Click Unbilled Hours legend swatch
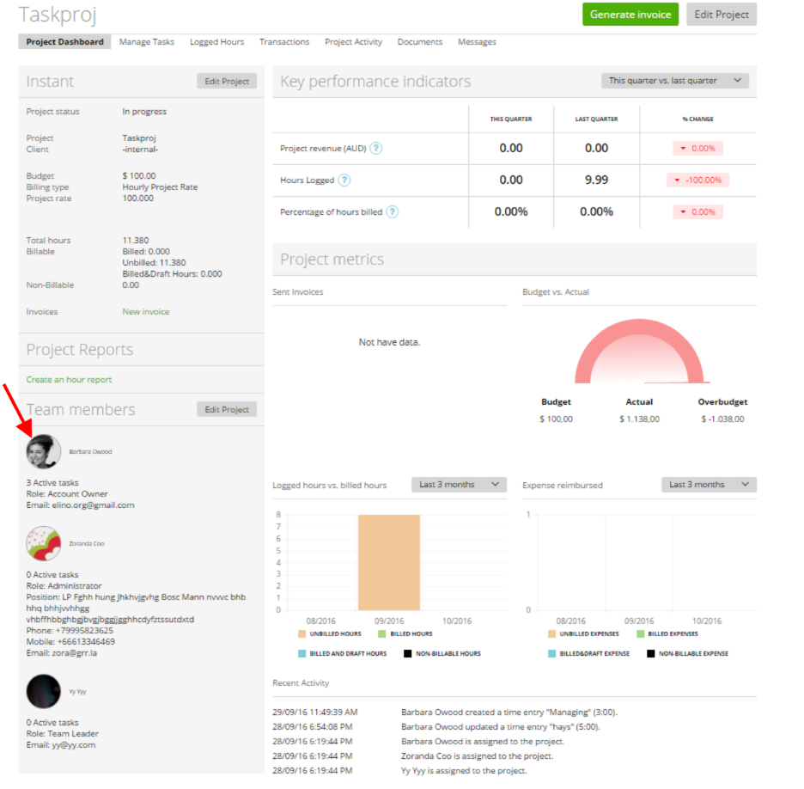 pyautogui.click(x=302, y=634)
